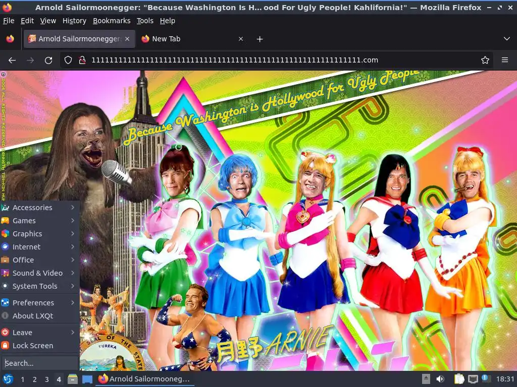
Task: Expand the Preferences submenu
Action: [x=39, y=303]
